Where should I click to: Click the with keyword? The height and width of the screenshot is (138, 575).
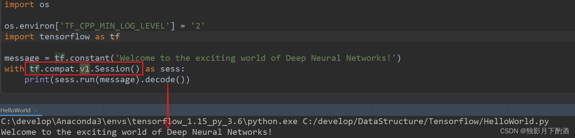click(x=14, y=69)
